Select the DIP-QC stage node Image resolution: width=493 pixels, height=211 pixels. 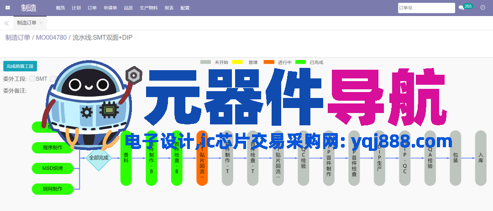[x=404, y=158]
